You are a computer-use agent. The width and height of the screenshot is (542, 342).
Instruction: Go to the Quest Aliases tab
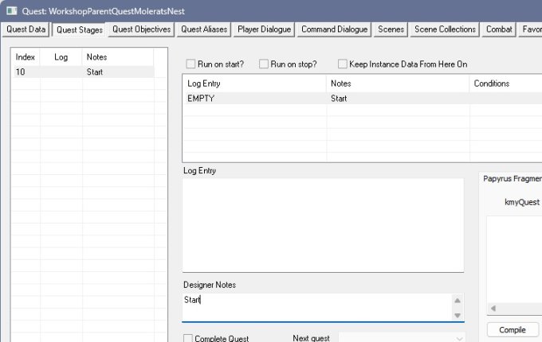204,29
